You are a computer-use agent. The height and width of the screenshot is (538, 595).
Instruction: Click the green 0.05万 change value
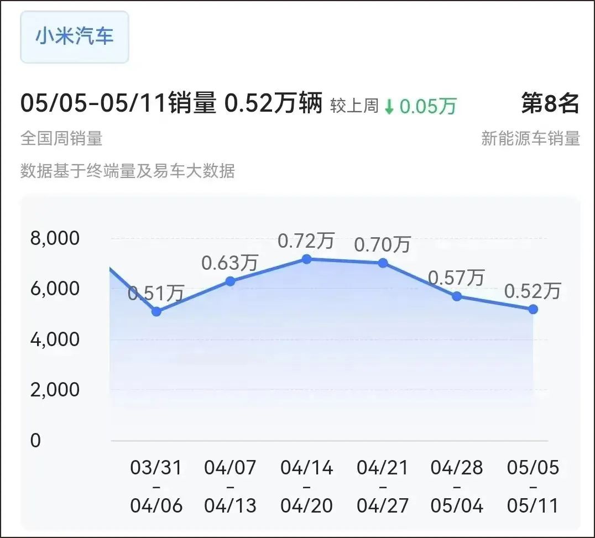(427, 106)
